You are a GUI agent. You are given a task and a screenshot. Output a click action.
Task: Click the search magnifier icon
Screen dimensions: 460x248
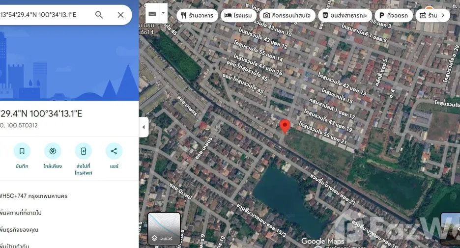[99, 15]
